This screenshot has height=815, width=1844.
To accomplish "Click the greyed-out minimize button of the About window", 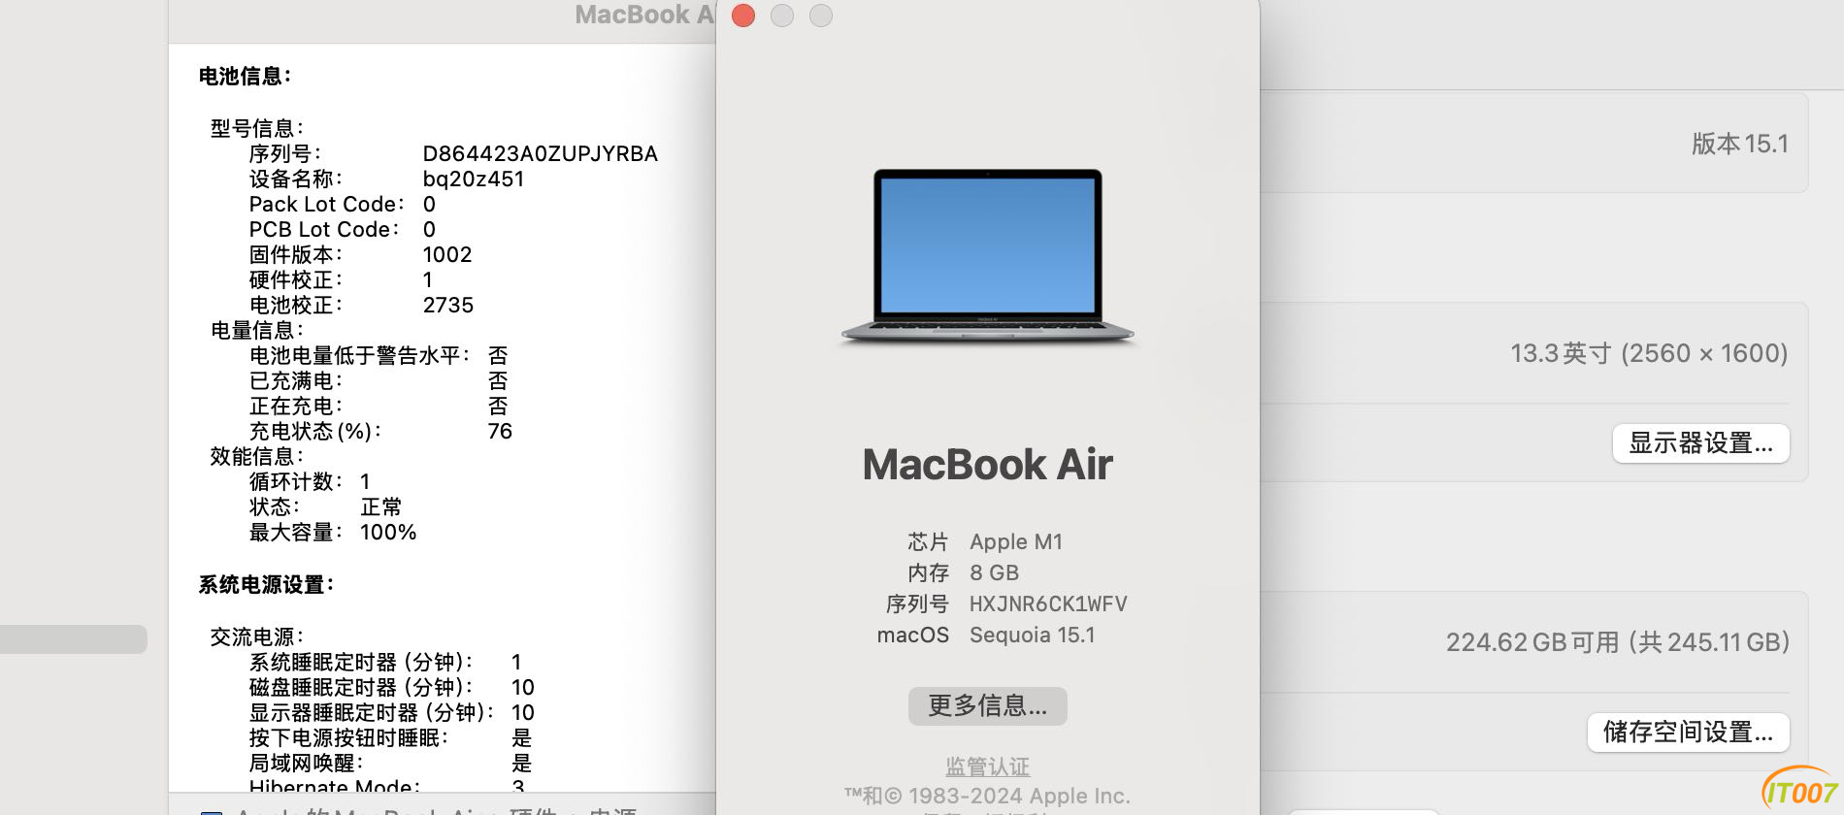I will (x=782, y=16).
